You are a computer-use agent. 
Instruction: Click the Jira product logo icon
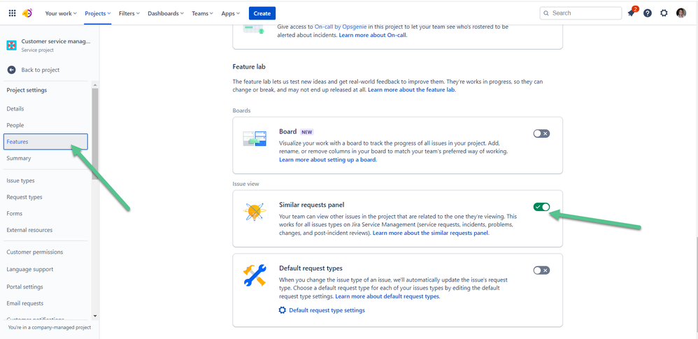[x=27, y=13]
